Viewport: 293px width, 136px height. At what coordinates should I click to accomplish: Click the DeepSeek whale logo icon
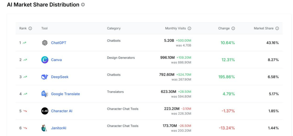click(x=45, y=77)
